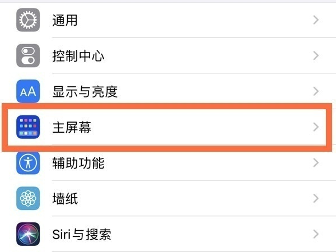Open the 辅助功能 text label

click(78, 163)
